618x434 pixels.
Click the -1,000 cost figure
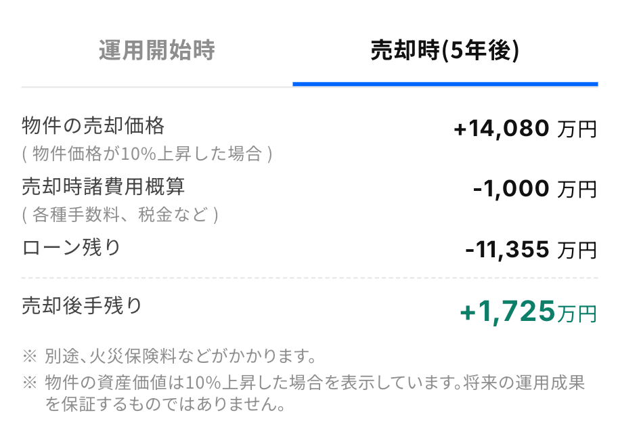pos(511,189)
